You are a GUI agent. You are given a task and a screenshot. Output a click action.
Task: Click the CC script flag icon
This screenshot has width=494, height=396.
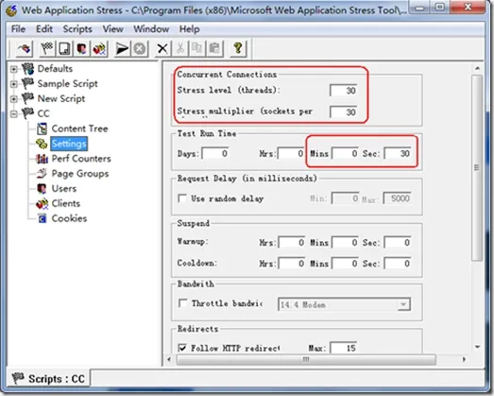27,113
